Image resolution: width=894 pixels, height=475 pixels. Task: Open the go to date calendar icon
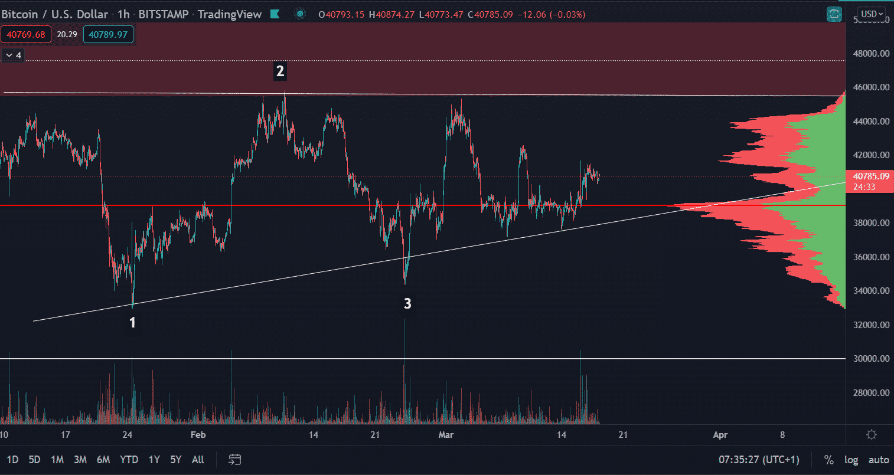coord(235,460)
